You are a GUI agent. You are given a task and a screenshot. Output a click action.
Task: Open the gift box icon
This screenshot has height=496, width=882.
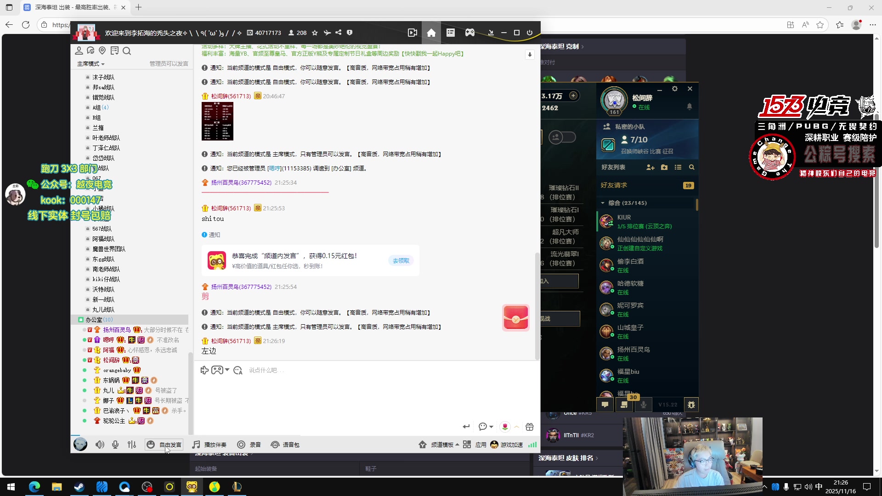click(x=530, y=427)
